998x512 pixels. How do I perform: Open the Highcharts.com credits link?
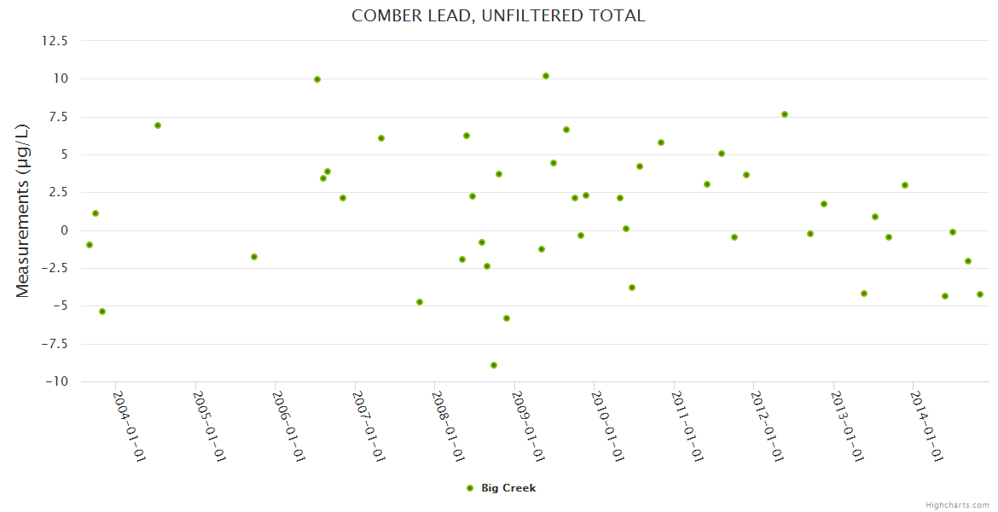[957, 504]
